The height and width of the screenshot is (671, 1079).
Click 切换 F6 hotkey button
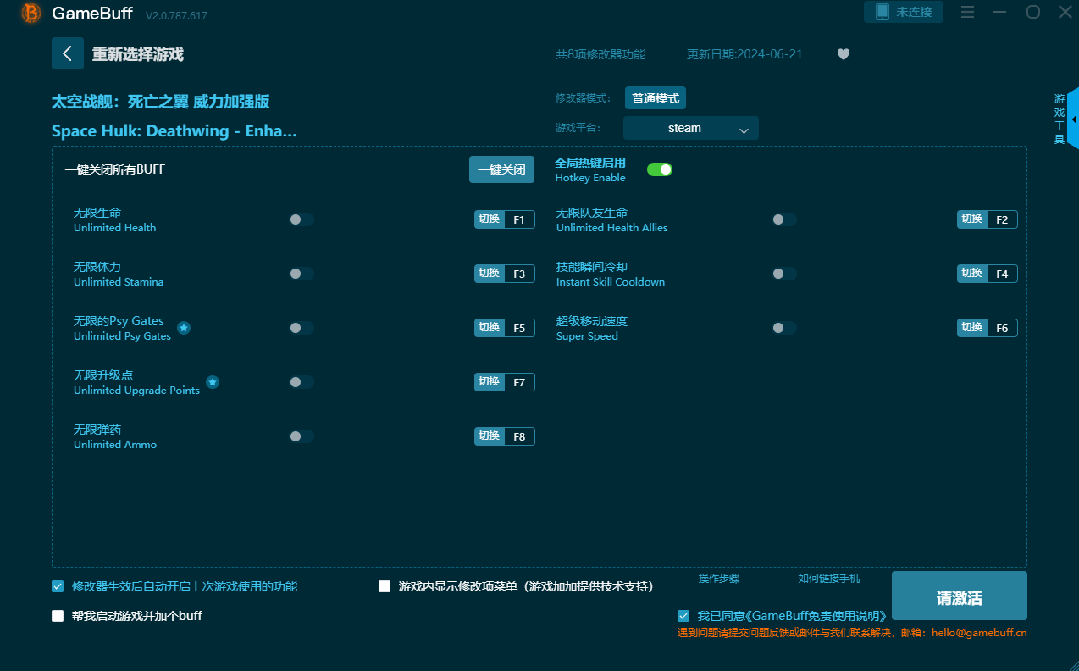point(988,328)
